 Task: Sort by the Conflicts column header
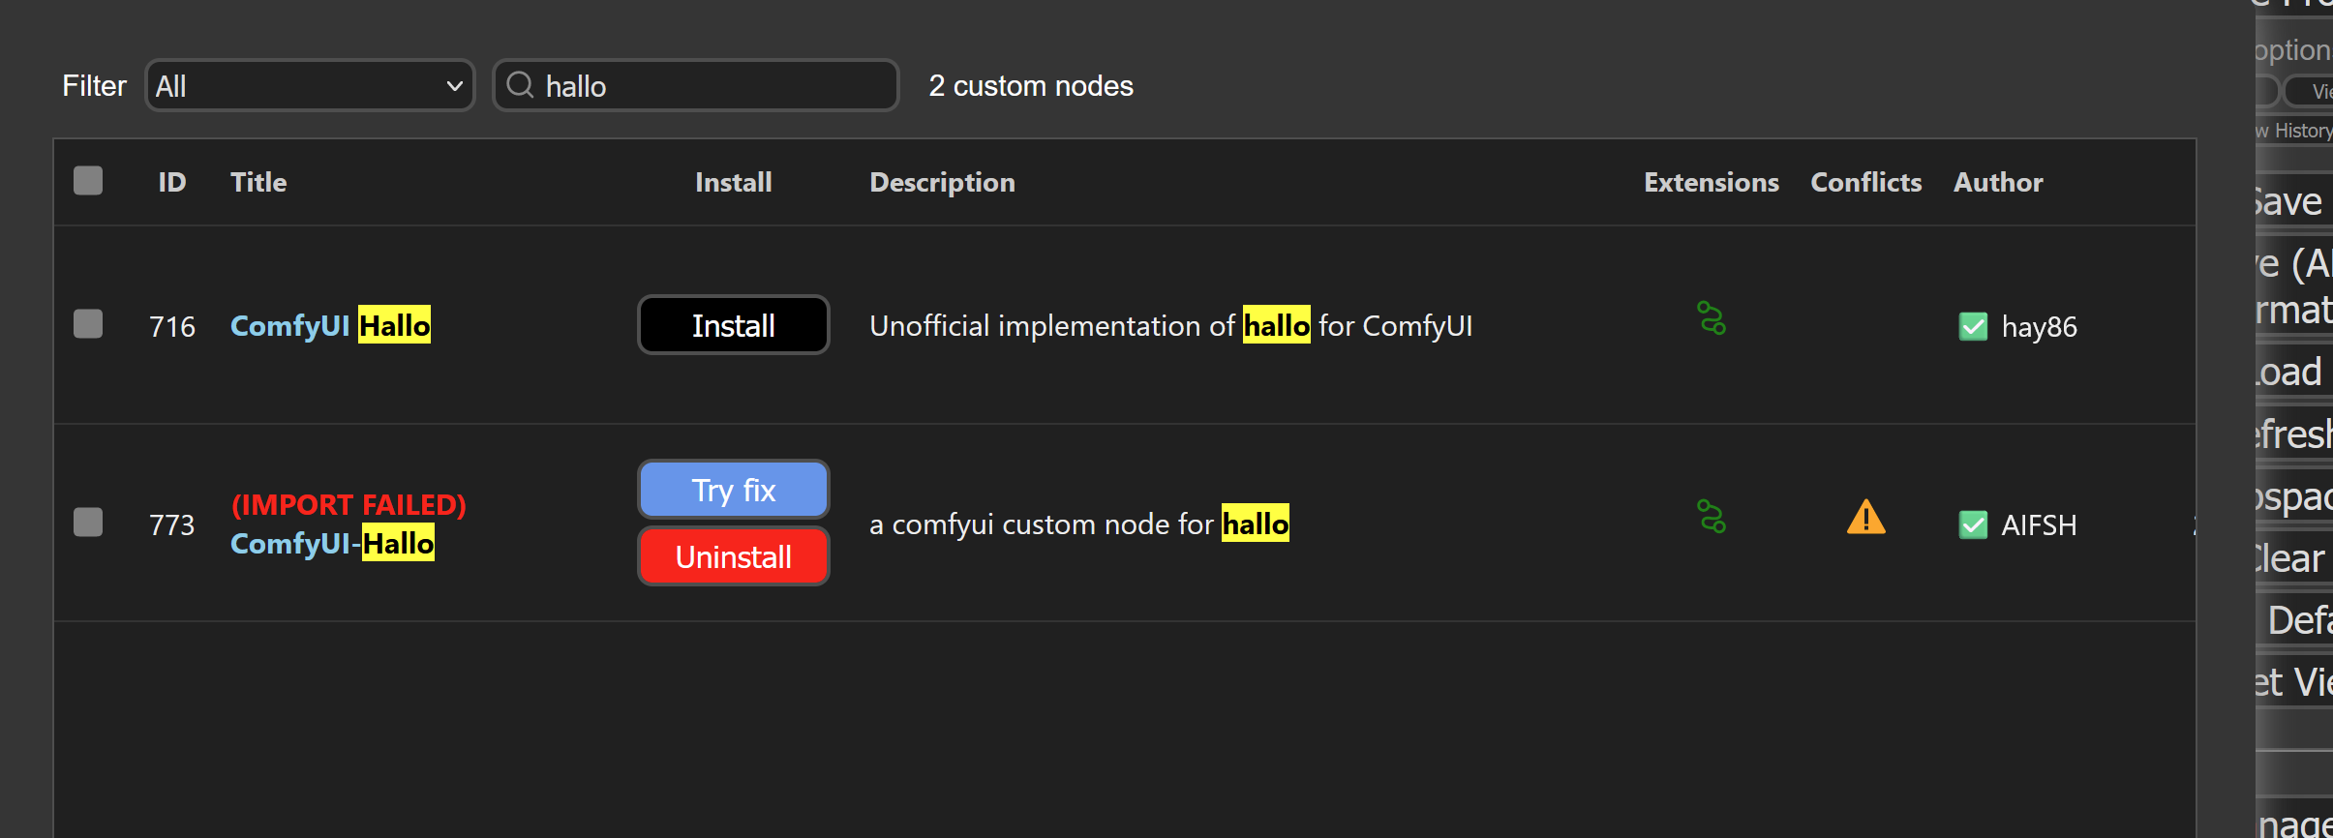pyautogui.click(x=1865, y=182)
